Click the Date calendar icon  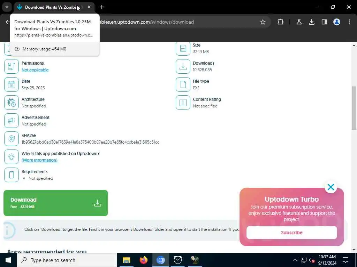pos(12,84)
